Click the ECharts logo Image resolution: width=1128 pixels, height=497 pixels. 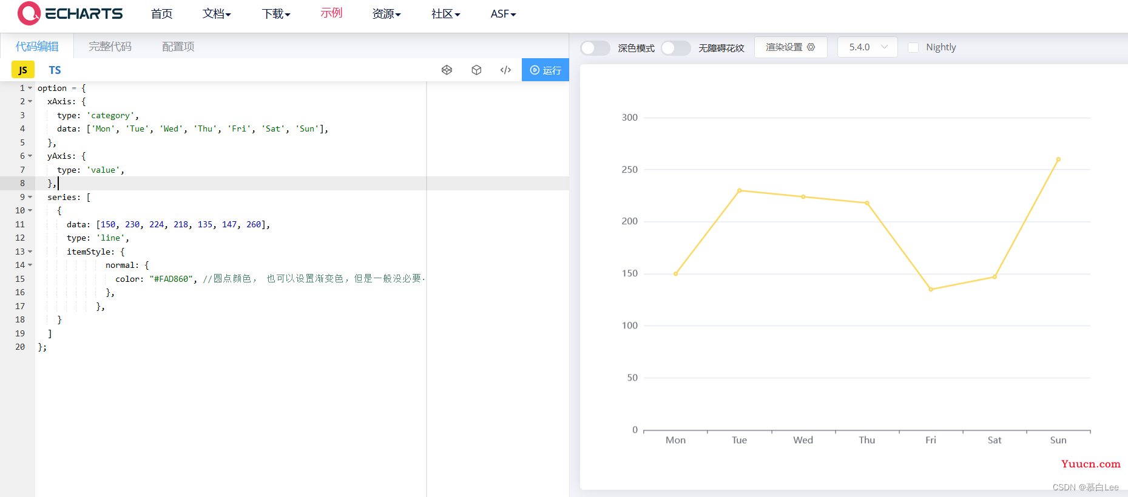(70, 13)
